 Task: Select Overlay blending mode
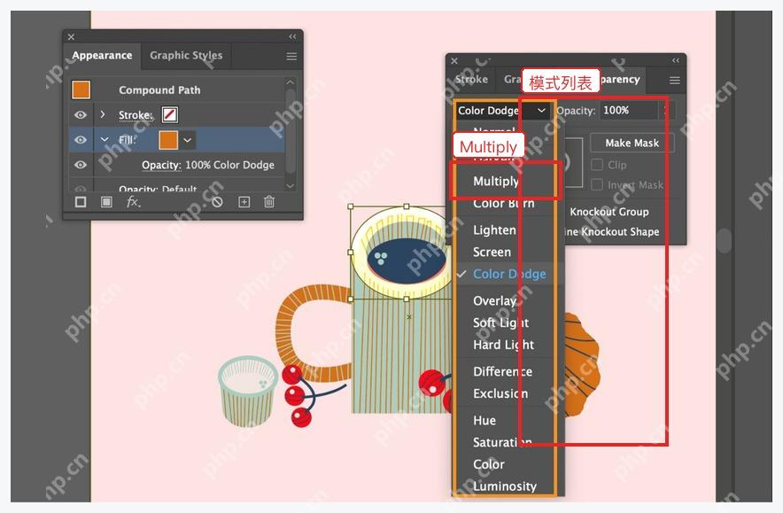click(x=494, y=300)
